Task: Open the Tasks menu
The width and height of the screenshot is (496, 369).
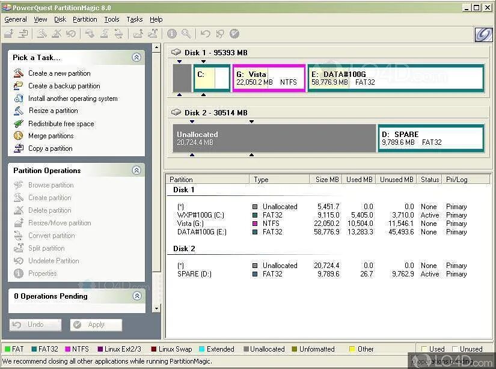Action: click(135, 20)
